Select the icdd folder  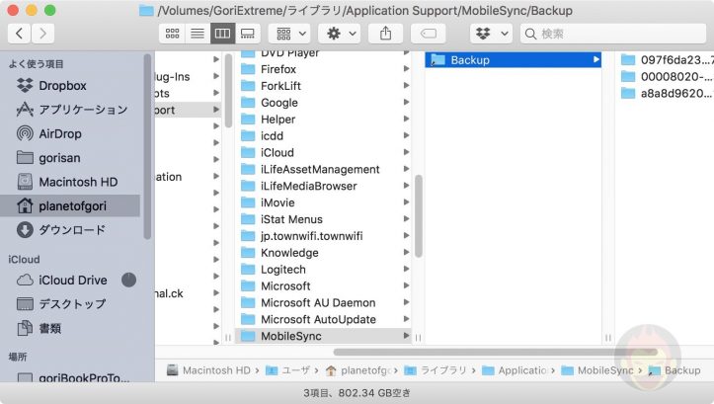tap(322, 135)
